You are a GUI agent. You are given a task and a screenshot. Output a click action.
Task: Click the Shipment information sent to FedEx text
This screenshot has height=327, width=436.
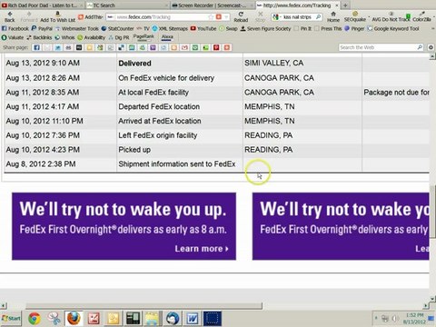pyautogui.click(x=177, y=164)
